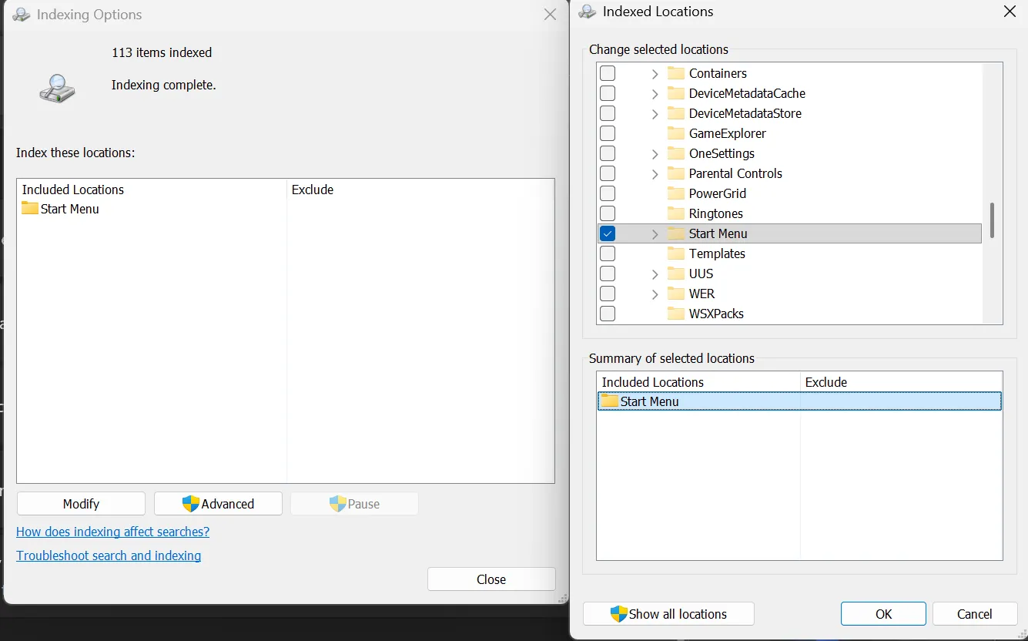Click the Indexed Locations title bar icon

pyautogui.click(x=588, y=12)
